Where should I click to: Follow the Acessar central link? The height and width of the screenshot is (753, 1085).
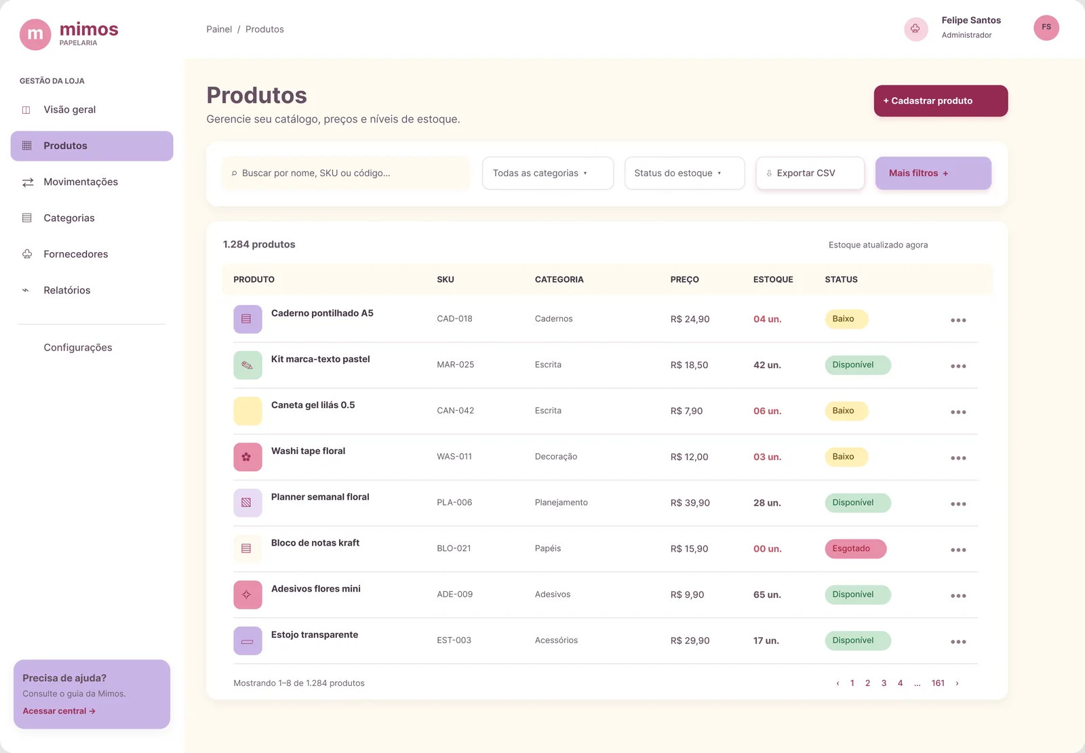(59, 711)
